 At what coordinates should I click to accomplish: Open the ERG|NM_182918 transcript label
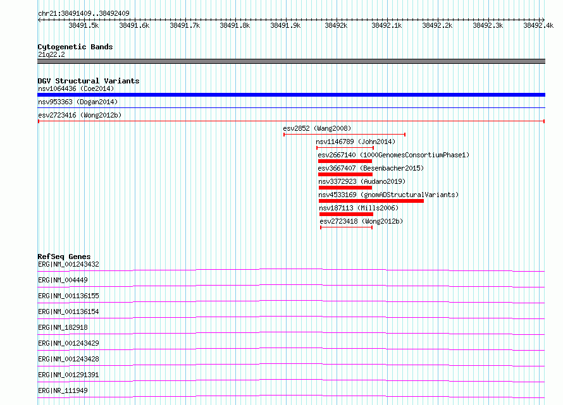coord(63,327)
